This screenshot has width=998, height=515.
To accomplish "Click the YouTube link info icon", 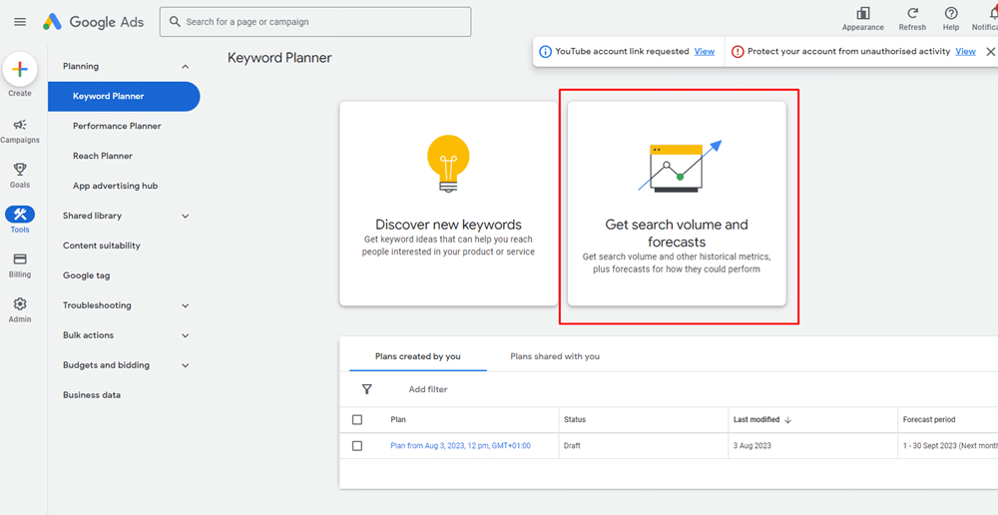I will [x=545, y=52].
